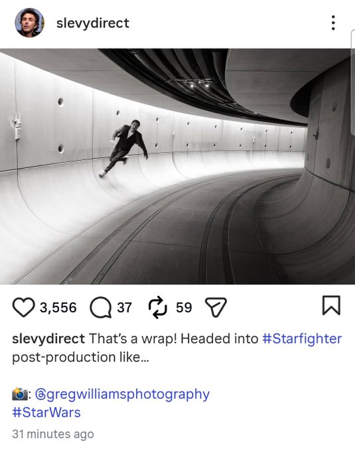Open the #Starfighter hashtag
This screenshot has width=355, height=452.
pyautogui.click(x=302, y=339)
